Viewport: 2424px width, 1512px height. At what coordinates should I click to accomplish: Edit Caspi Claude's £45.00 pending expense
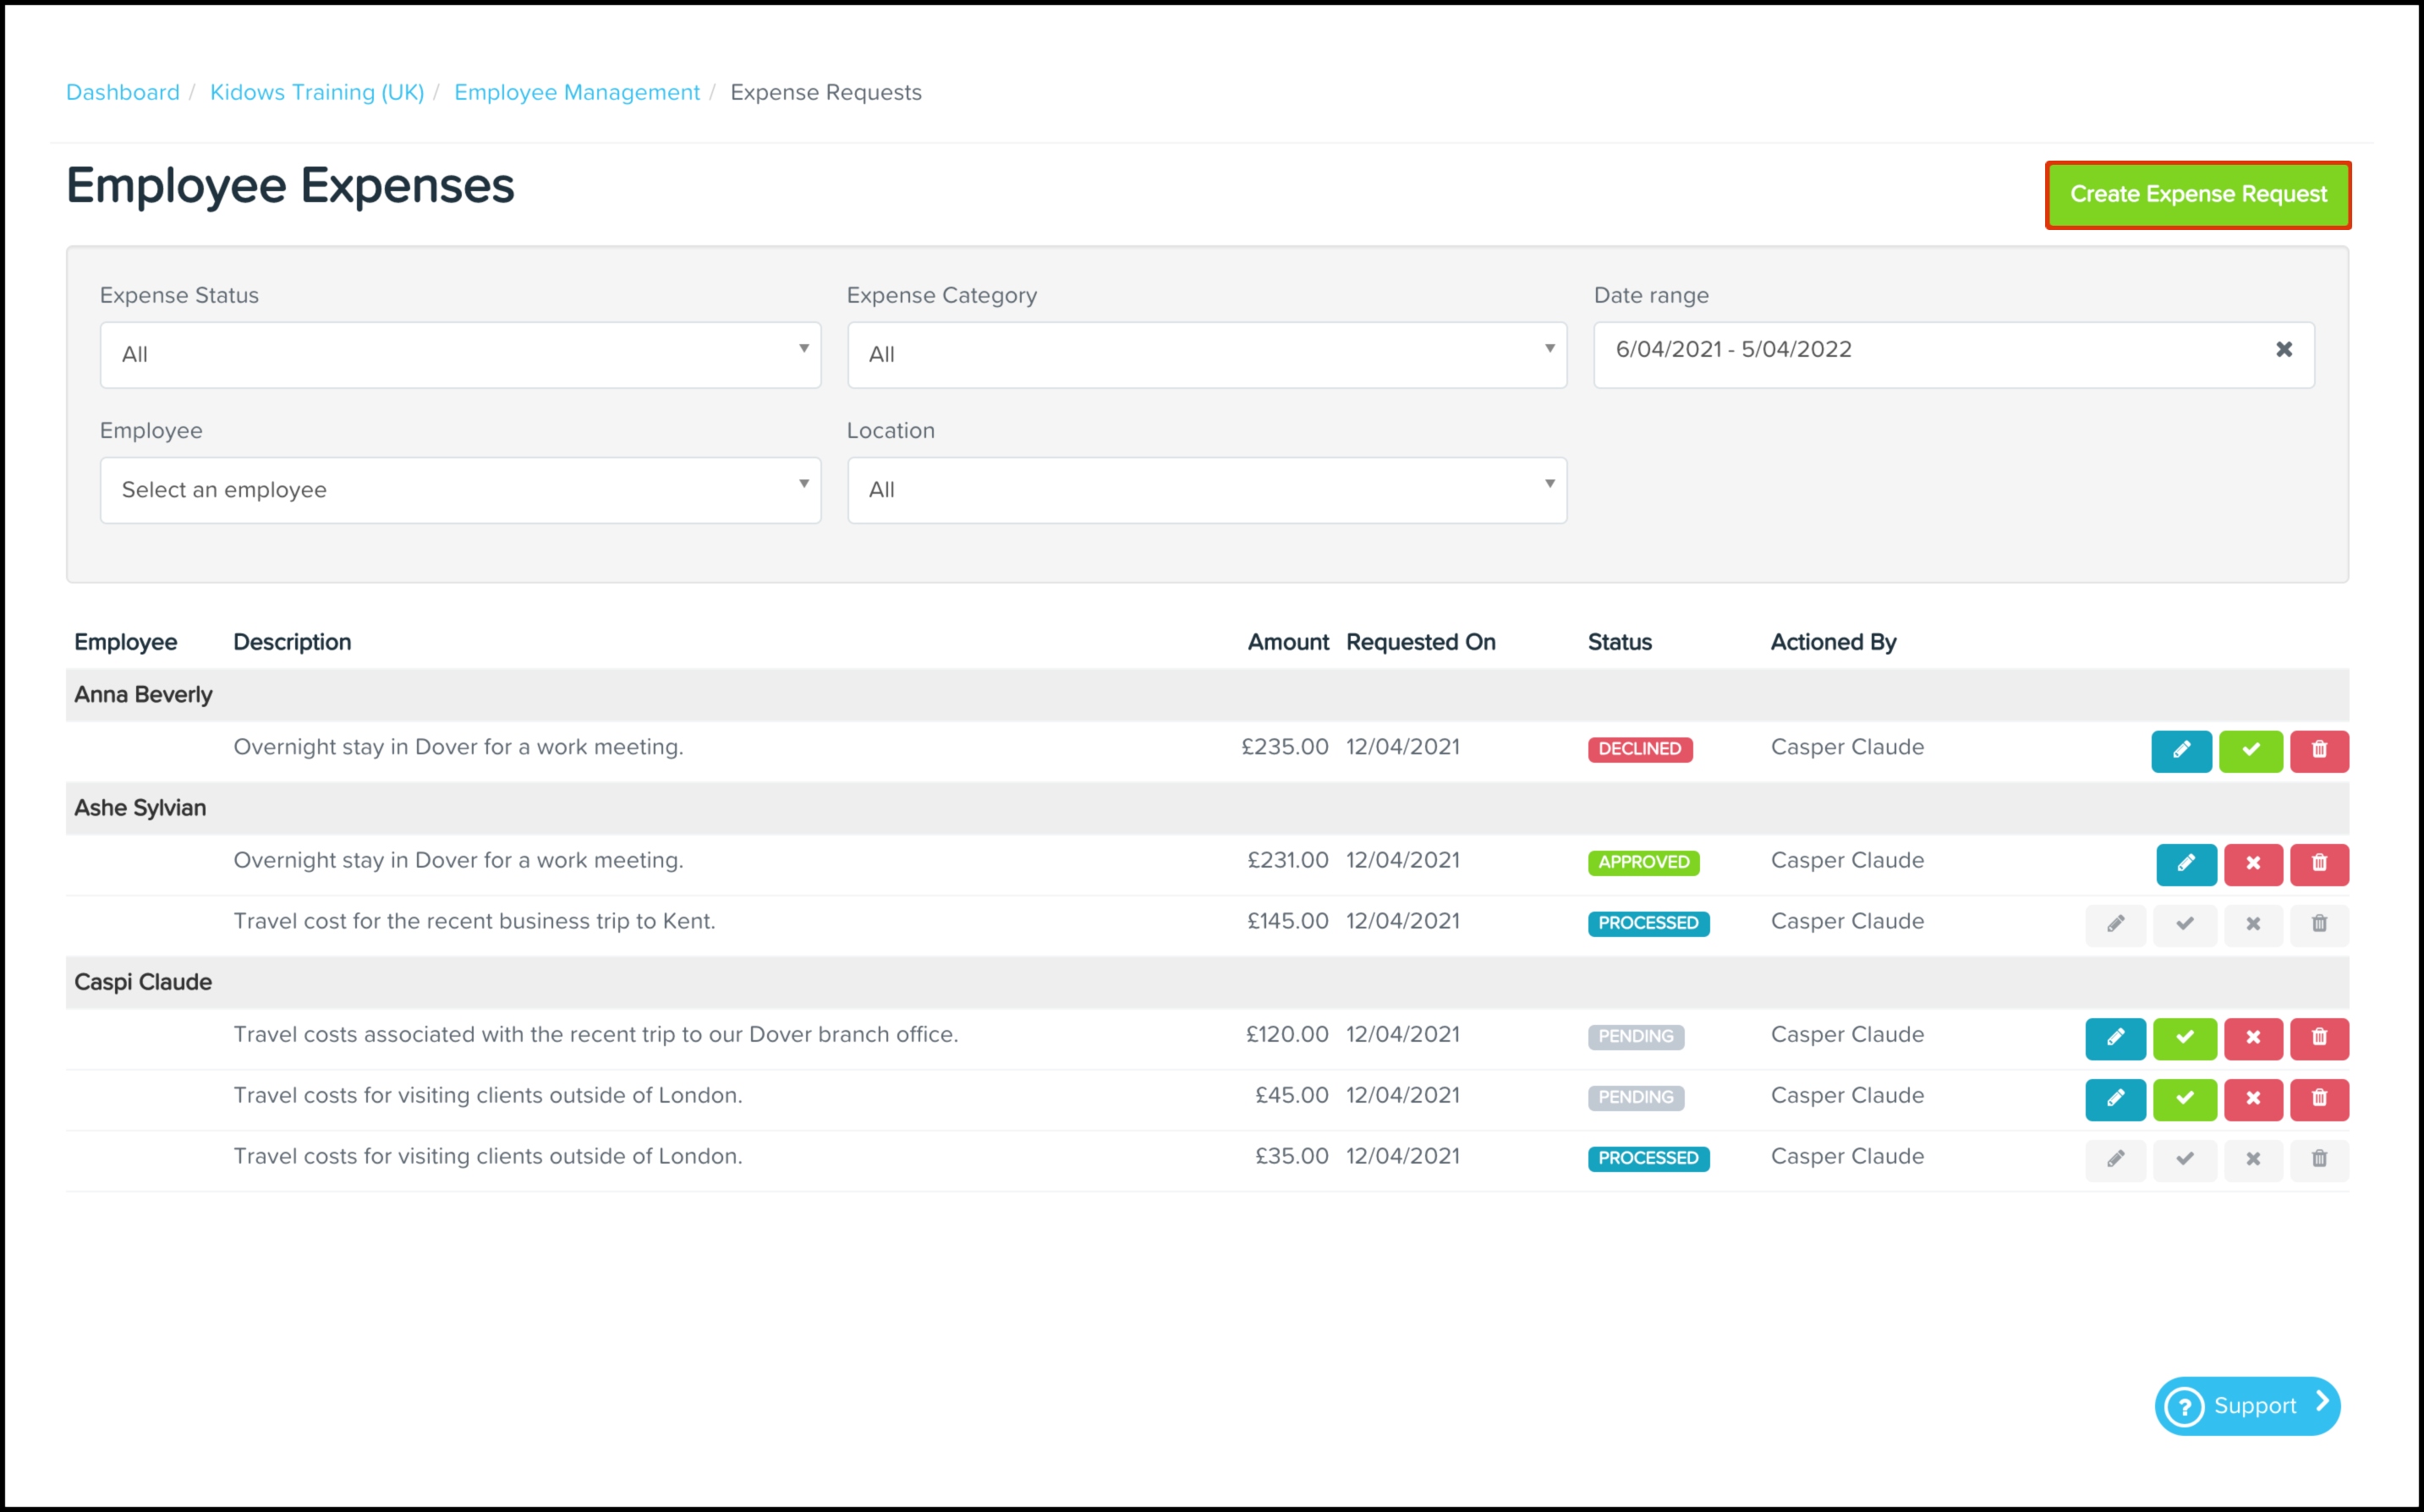[x=2115, y=1099]
